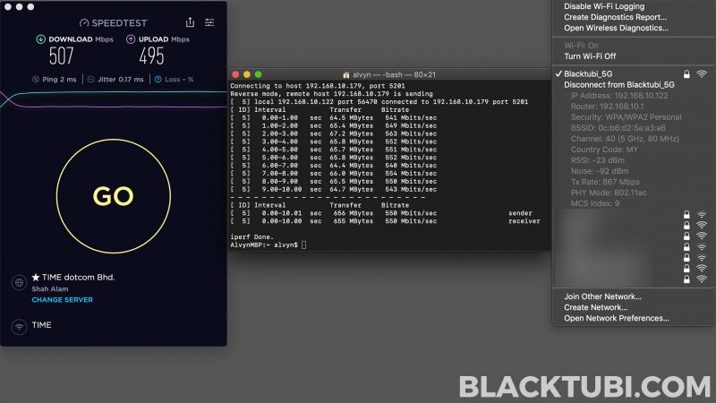716x403 pixels.
Task: Click the Tx Rate: 867 Mbps line
Action: tap(605, 182)
